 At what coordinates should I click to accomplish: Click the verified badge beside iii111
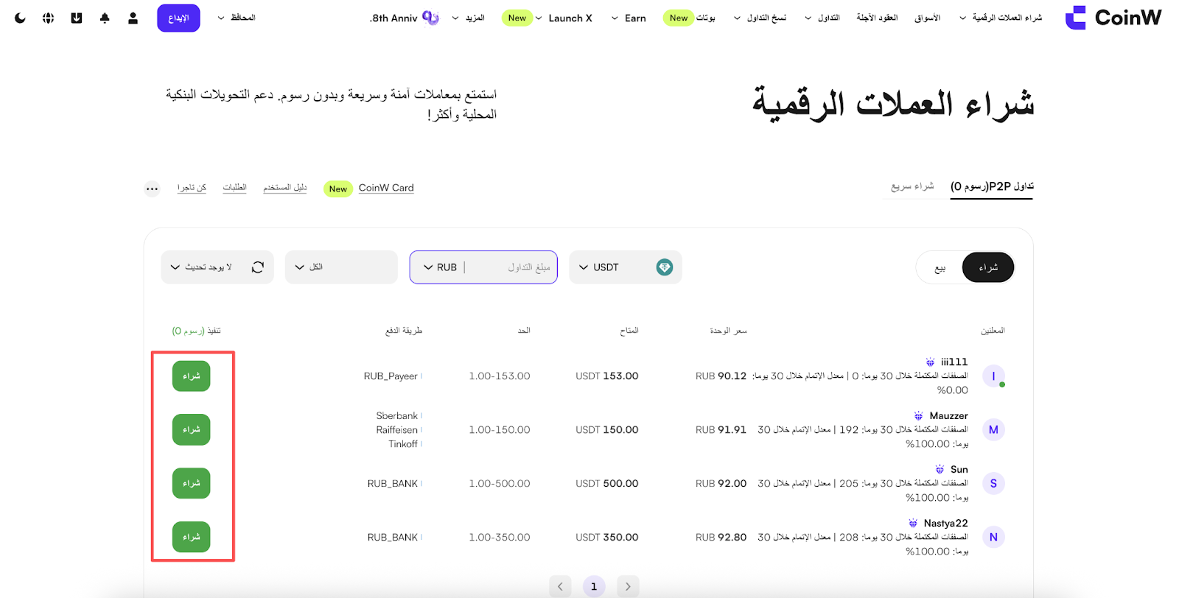click(931, 362)
